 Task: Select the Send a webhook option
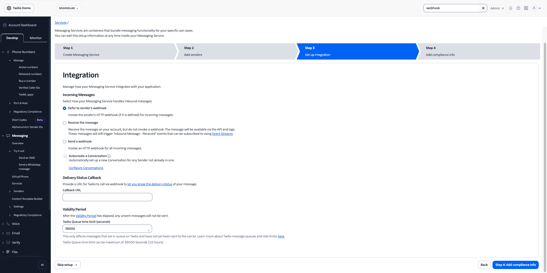pyautogui.click(x=64, y=141)
